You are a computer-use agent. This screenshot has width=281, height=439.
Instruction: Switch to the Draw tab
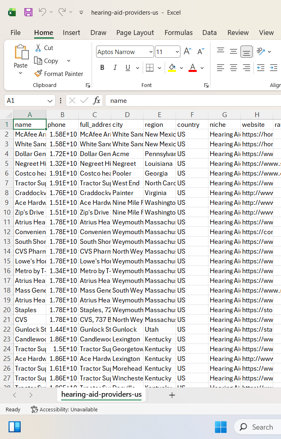[x=98, y=33]
